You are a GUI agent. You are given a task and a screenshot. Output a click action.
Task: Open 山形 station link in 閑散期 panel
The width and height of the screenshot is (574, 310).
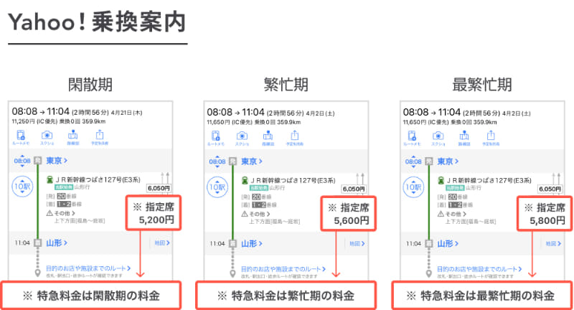57,243
